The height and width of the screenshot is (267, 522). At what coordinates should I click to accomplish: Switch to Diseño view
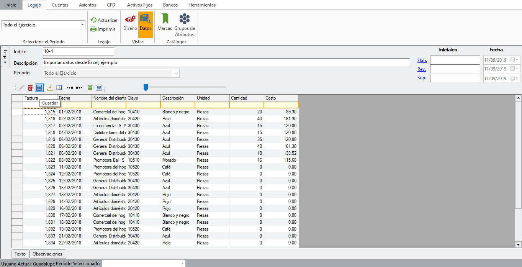[x=130, y=22]
